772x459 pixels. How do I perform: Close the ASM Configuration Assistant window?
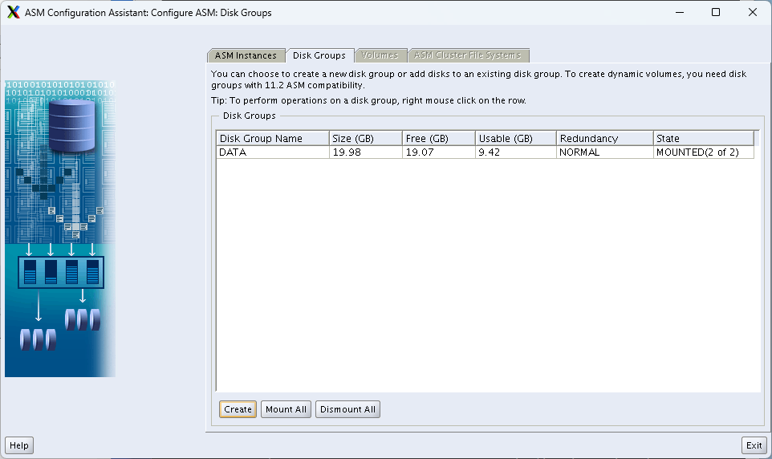coord(753,12)
